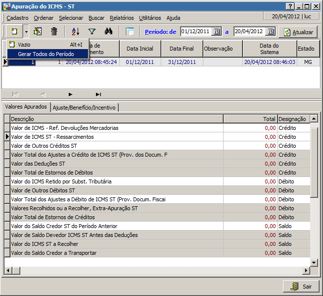The image size is (323, 296).
Task: Switch to Ajuste/Benefício/Incentivo tab
Action: coord(84,107)
